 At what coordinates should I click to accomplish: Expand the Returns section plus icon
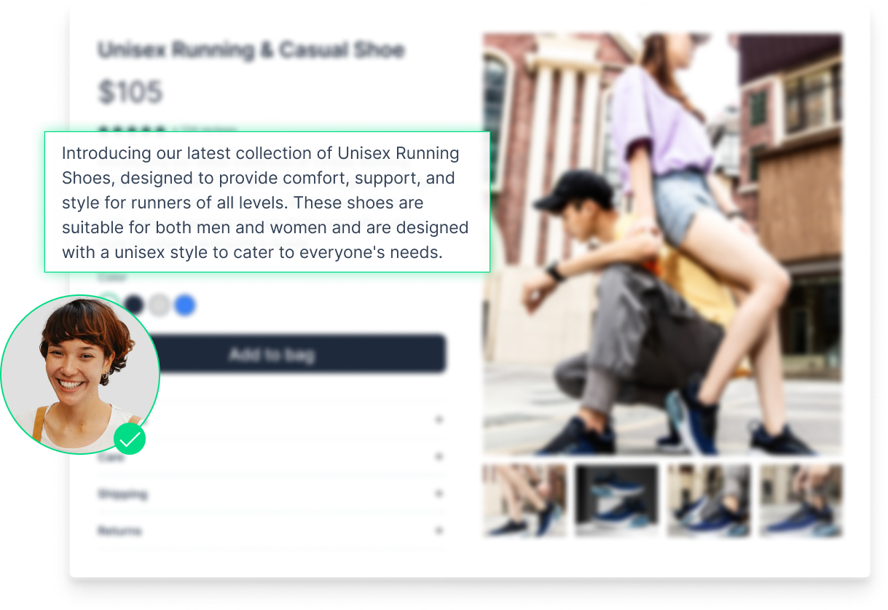pyautogui.click(x=439, y=531)
